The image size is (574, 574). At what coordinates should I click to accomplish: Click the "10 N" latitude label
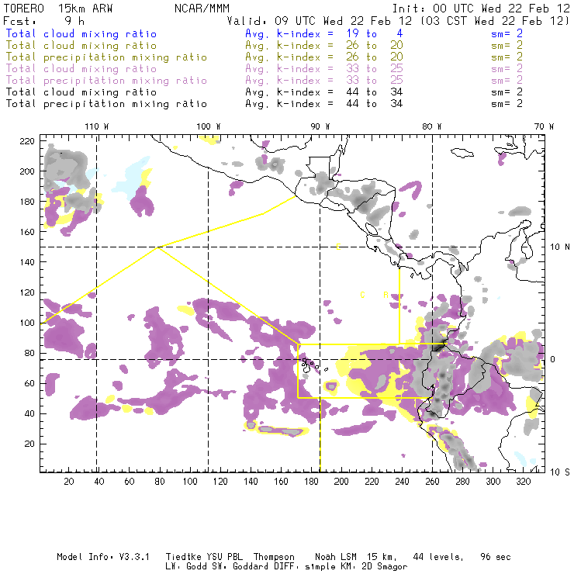click(x=560, y=247)
